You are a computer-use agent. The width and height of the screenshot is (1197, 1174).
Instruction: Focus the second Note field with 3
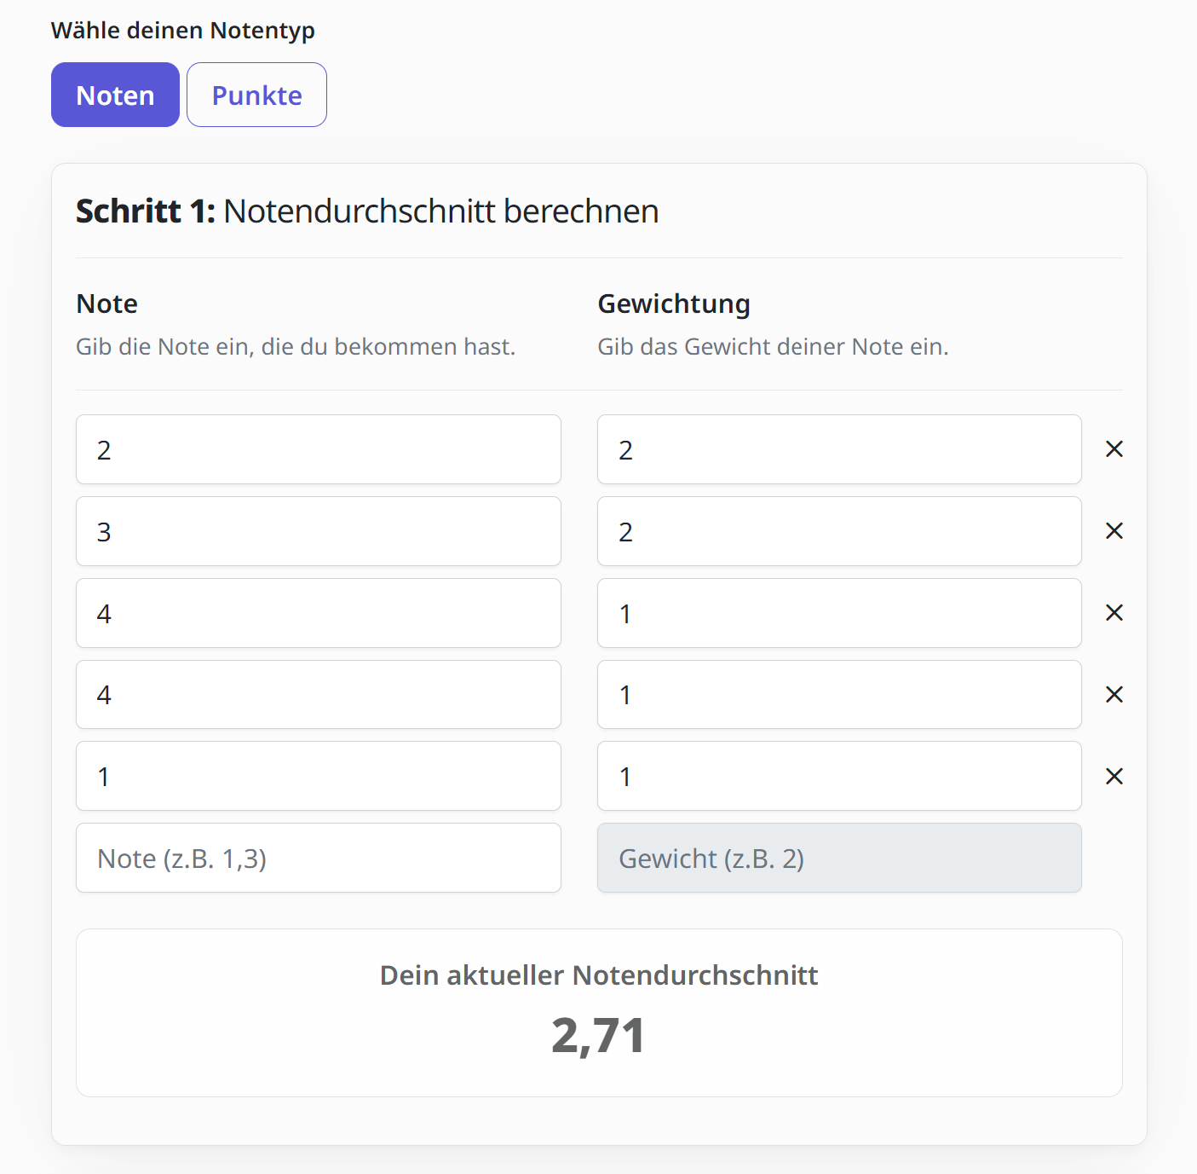tap(318, 531)
